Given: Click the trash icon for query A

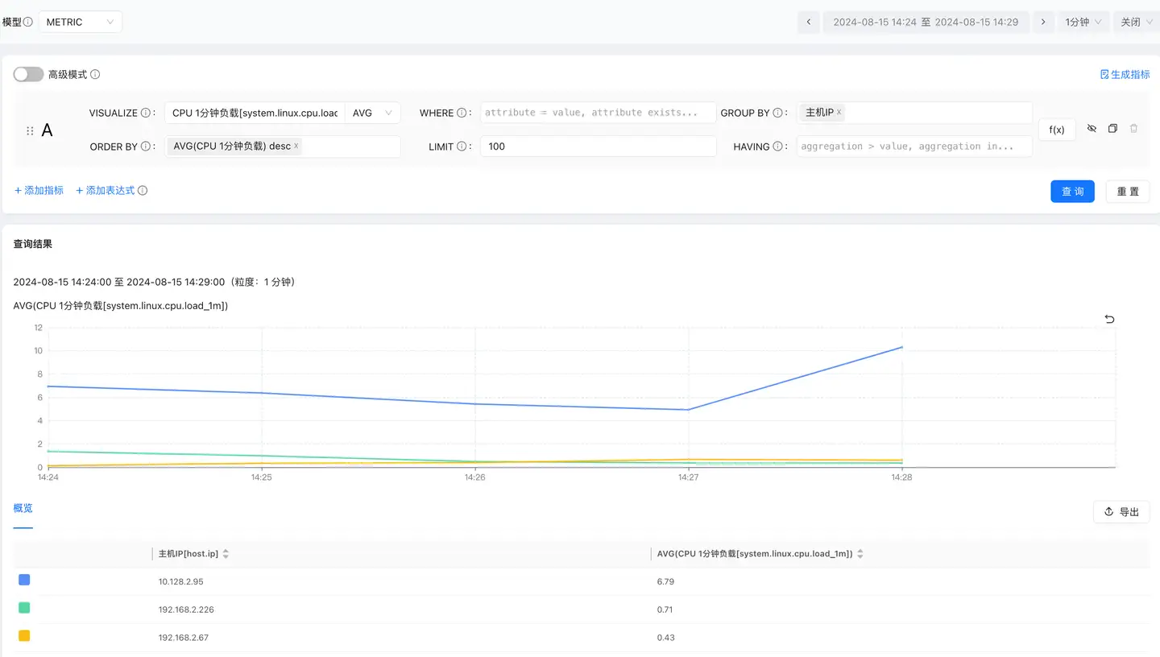Looking at the screenshot, I should click(x=1133, y=129).
